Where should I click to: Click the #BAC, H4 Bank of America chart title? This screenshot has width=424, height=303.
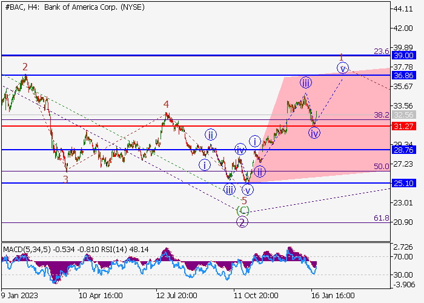coord(75,7)
